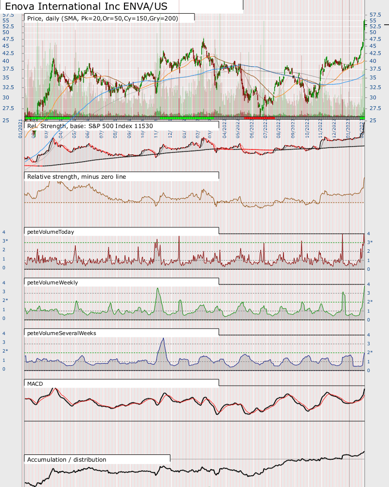The width and height of the screenshot is (389, 487).
Task: Click the 01/2021 date label
Action: pos(20,129)
